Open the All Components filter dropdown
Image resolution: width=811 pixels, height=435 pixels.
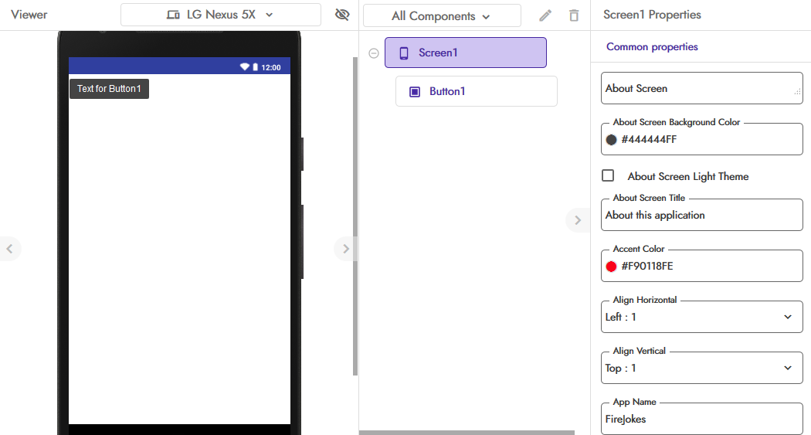pyautogui.click(x=441, y=16)
